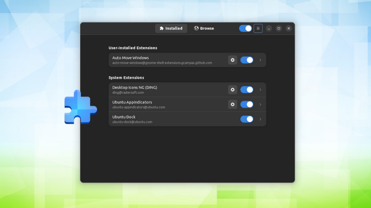Open the hamburger main menu

point(258,29)
